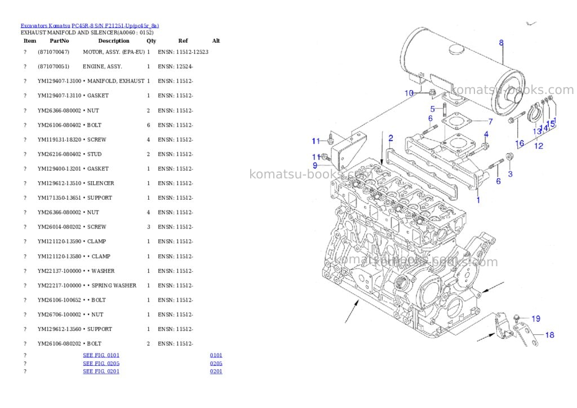Click callout 19 near the bolt
Screen dimensions: 577x408
coord(536,319)
